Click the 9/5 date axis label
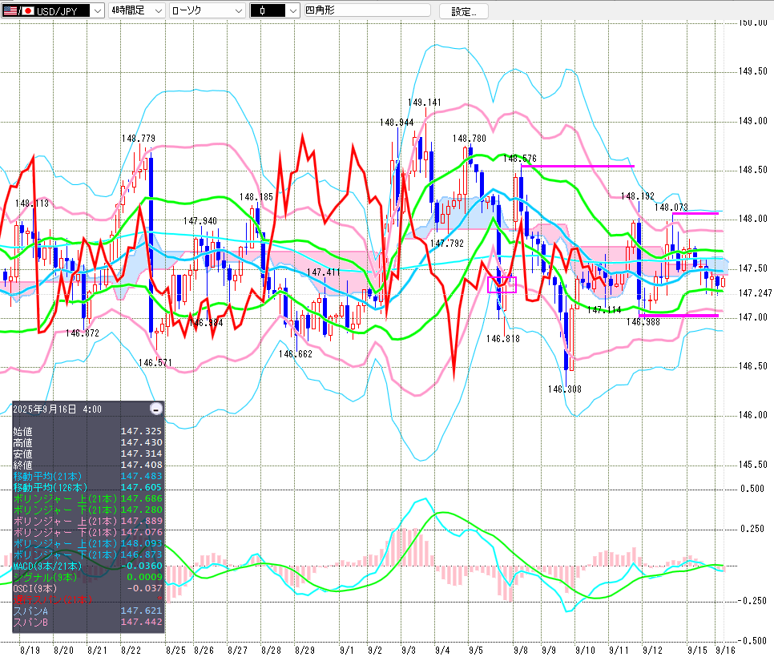 (x=476, y=650)
